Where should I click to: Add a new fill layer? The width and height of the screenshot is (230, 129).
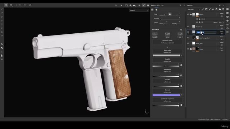click(213, 9)
